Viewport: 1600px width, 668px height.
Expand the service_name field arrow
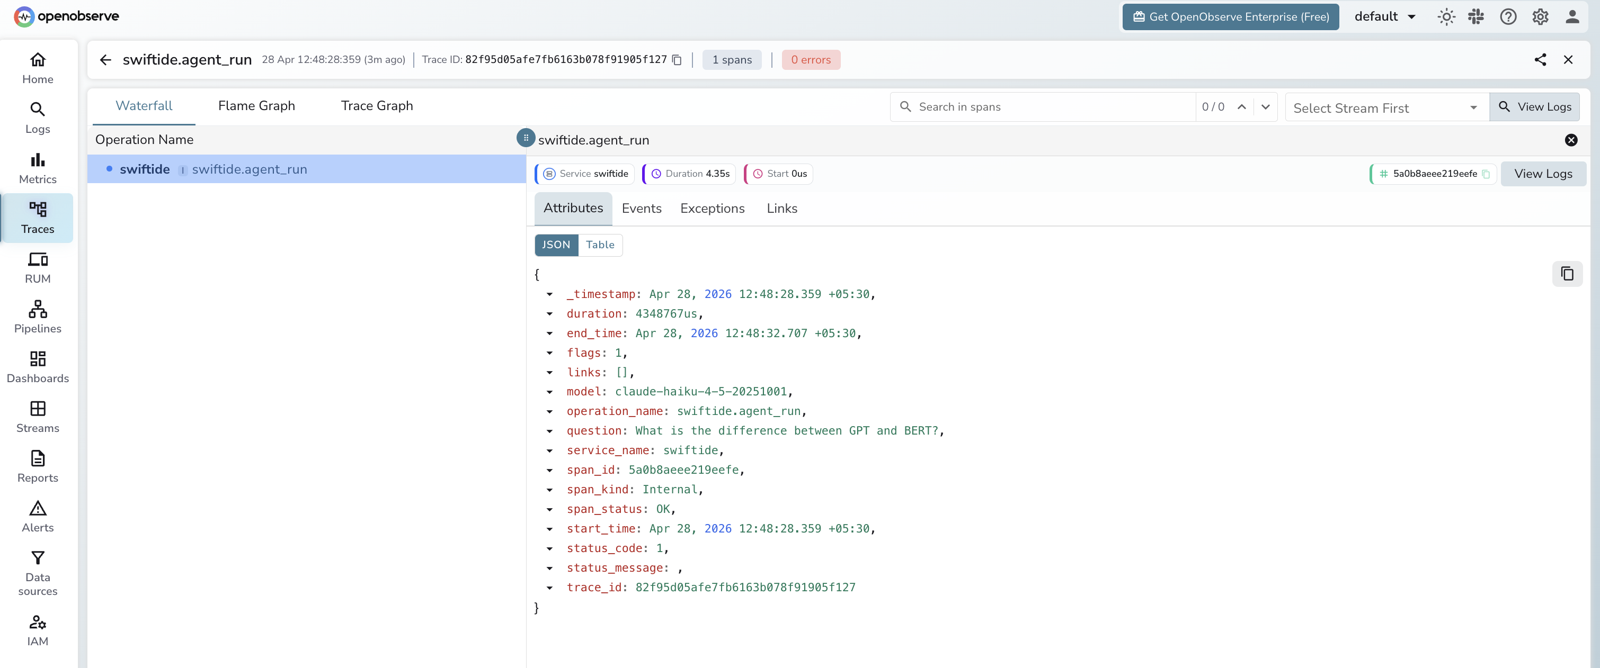click(x=550, y=450)
